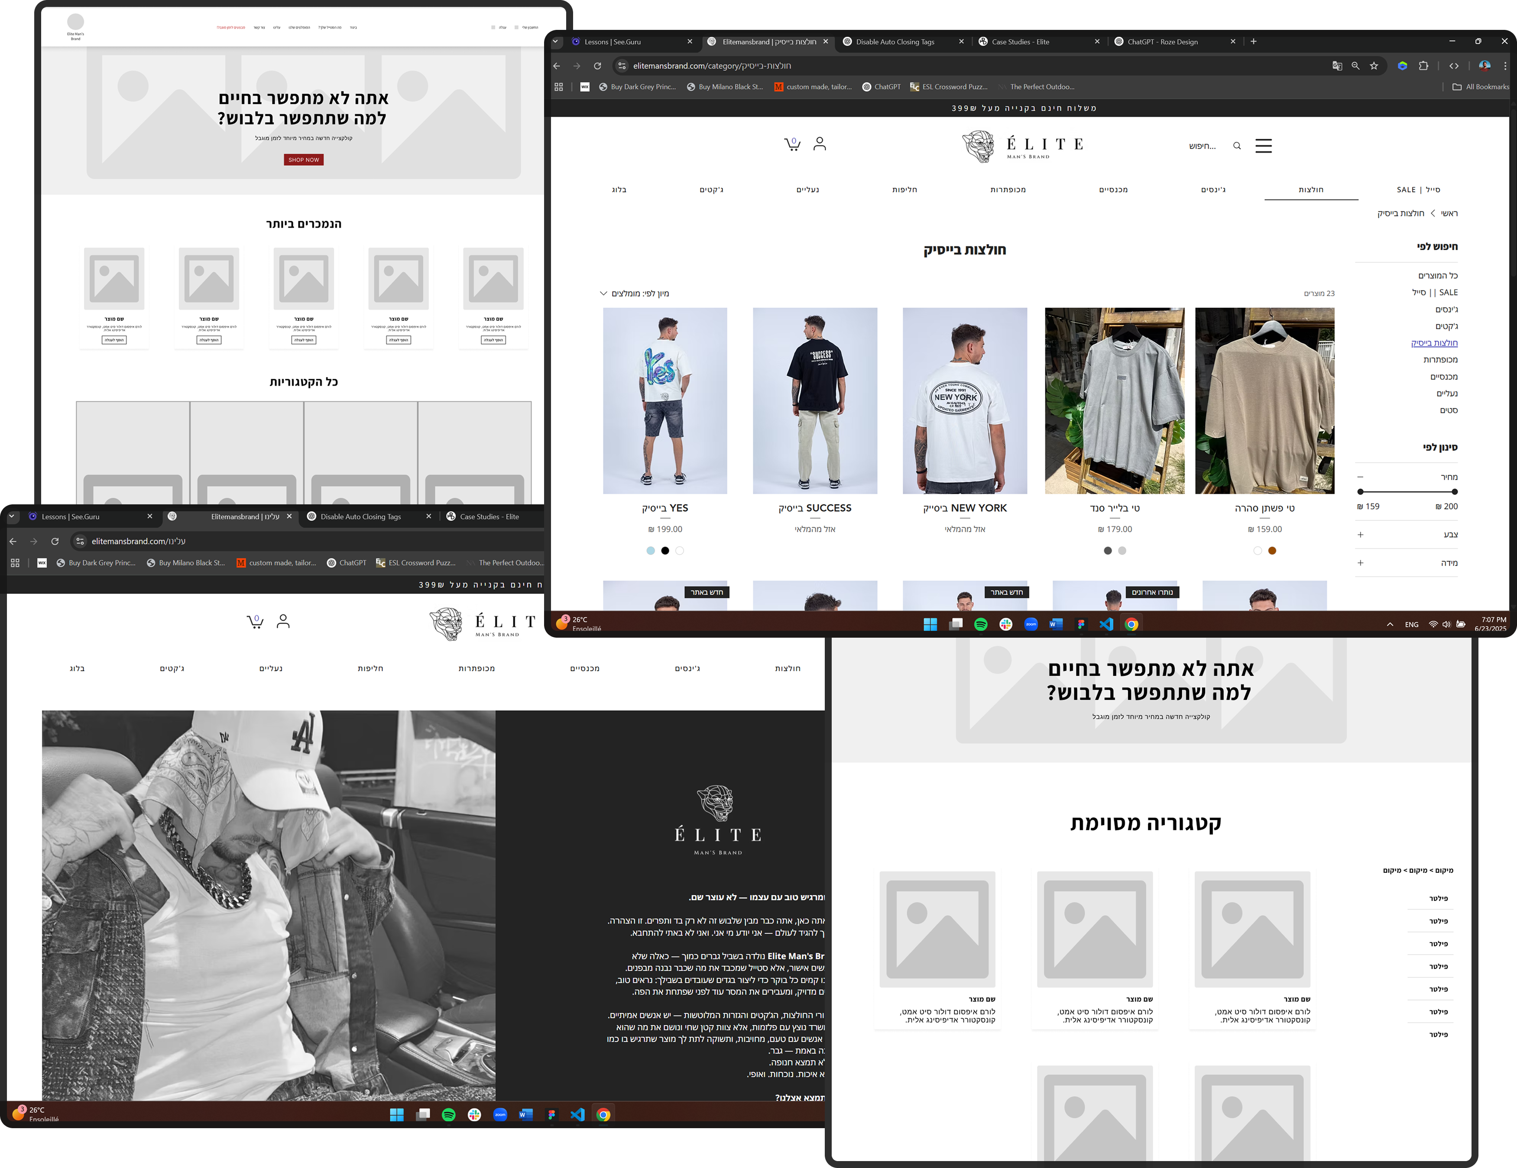Open ESL Crossword Puzz... bookmark in about-page window

tap(415, 563)
